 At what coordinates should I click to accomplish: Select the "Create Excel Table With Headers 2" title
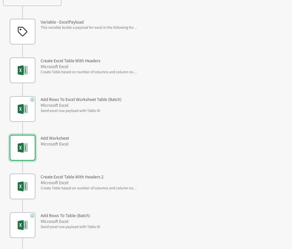tap(72, 177)
